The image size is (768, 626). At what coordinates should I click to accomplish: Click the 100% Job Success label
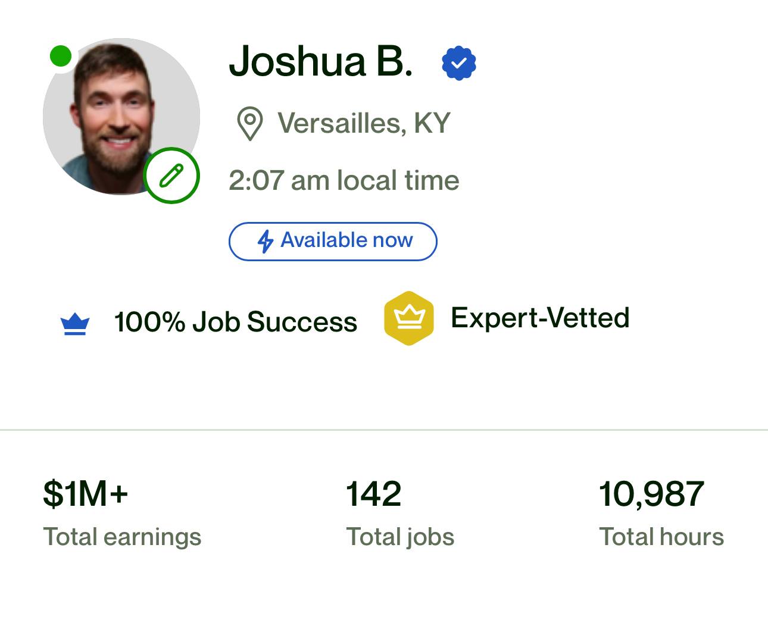236,322
